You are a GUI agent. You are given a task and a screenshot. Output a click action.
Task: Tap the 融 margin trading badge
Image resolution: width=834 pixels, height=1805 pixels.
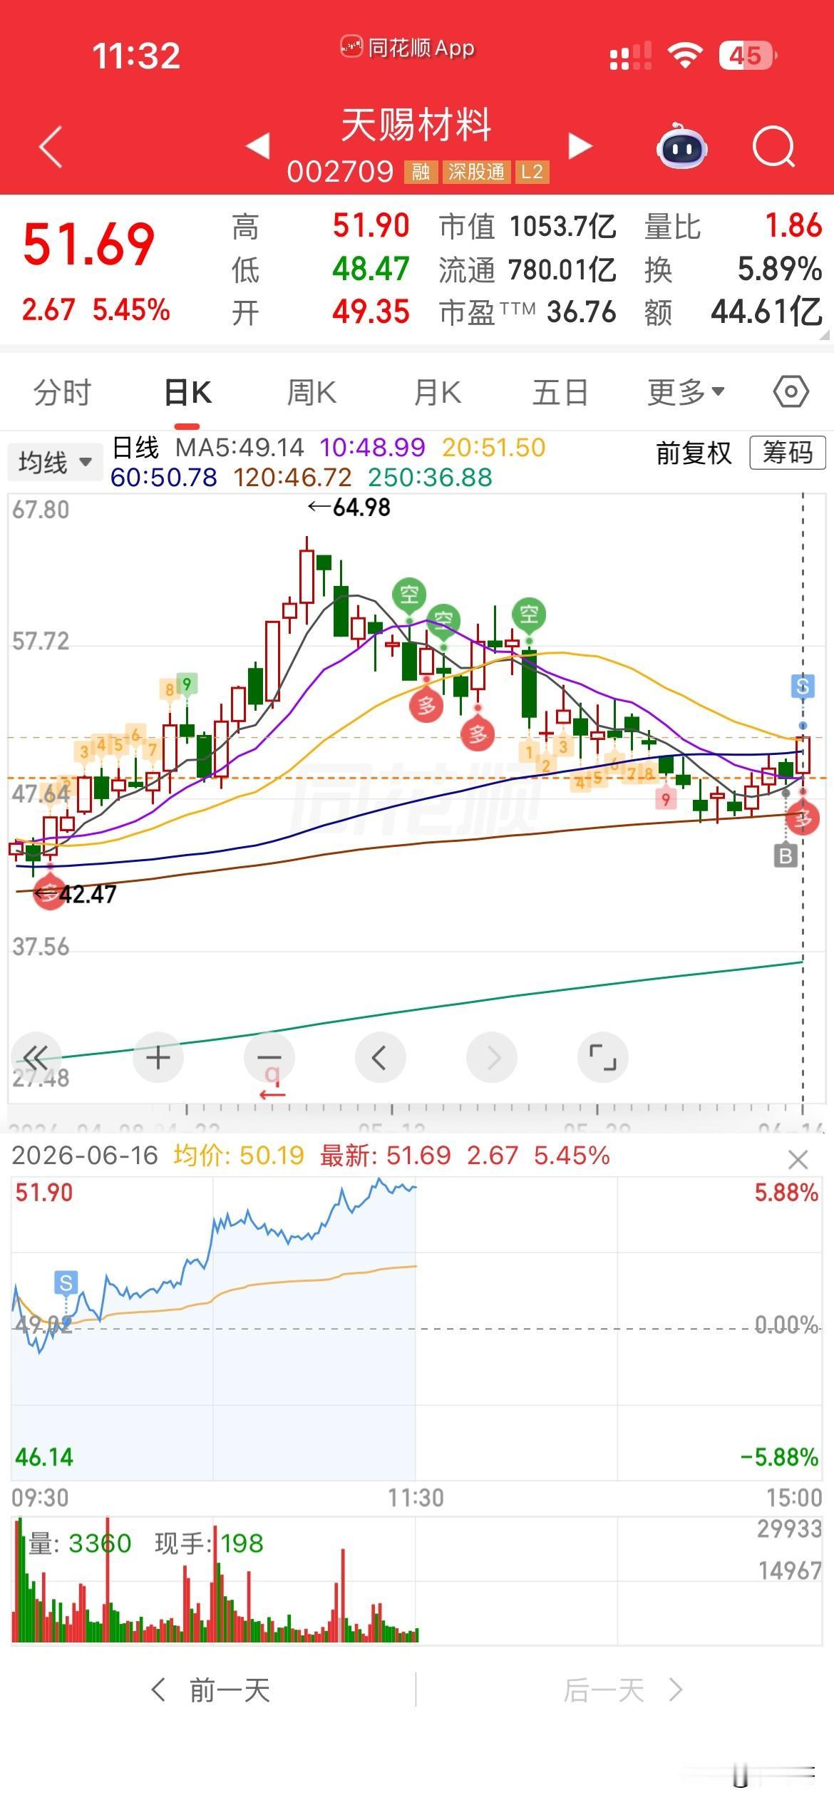(x=421, y=172)
